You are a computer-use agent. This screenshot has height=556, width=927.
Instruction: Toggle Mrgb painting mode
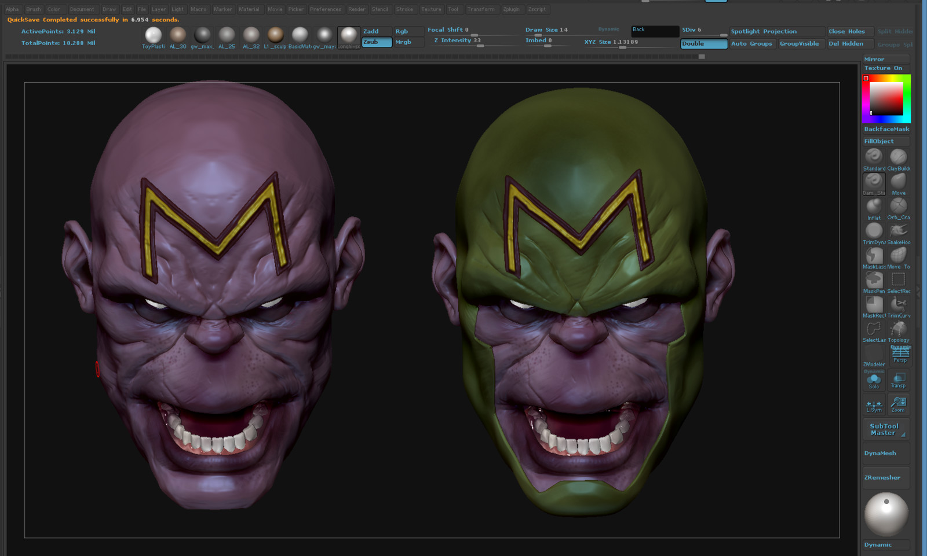(408, 42)
